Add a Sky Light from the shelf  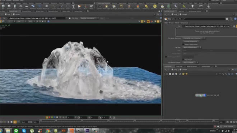162,7
